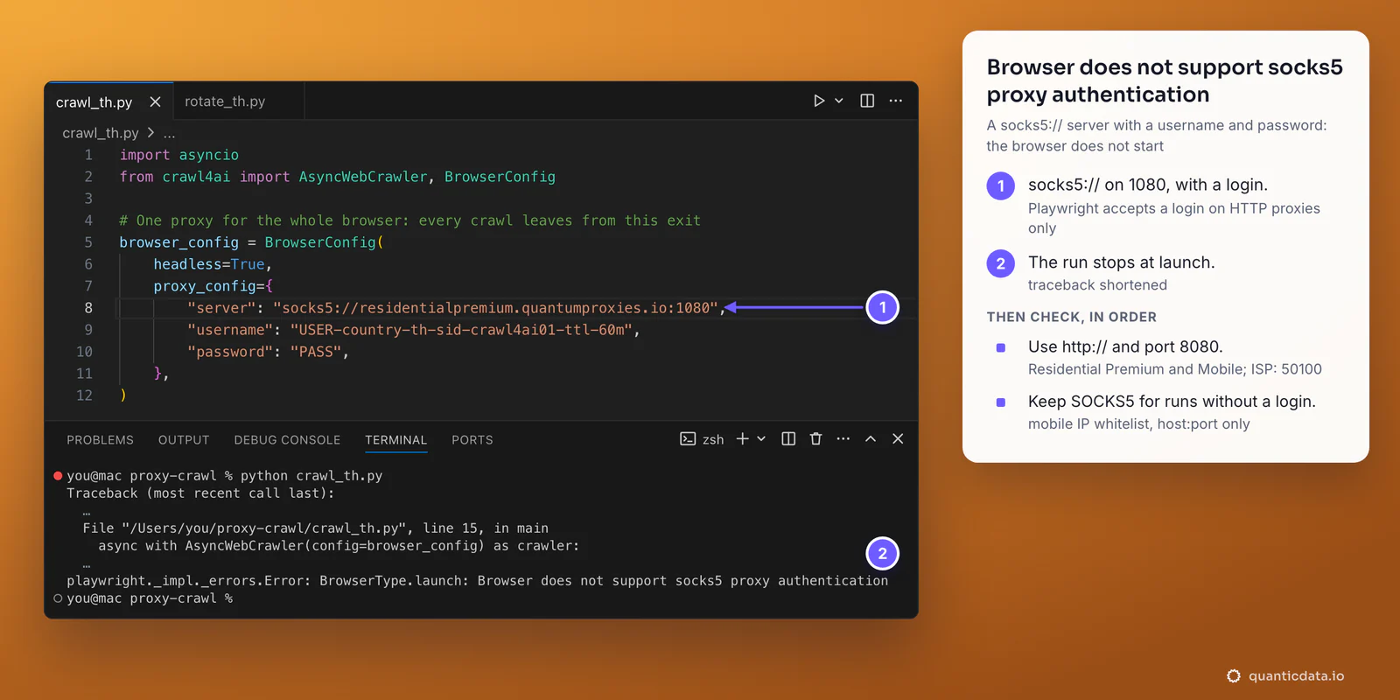
Task: Split the terminal with the panel split icon
Action: (788, 438)
